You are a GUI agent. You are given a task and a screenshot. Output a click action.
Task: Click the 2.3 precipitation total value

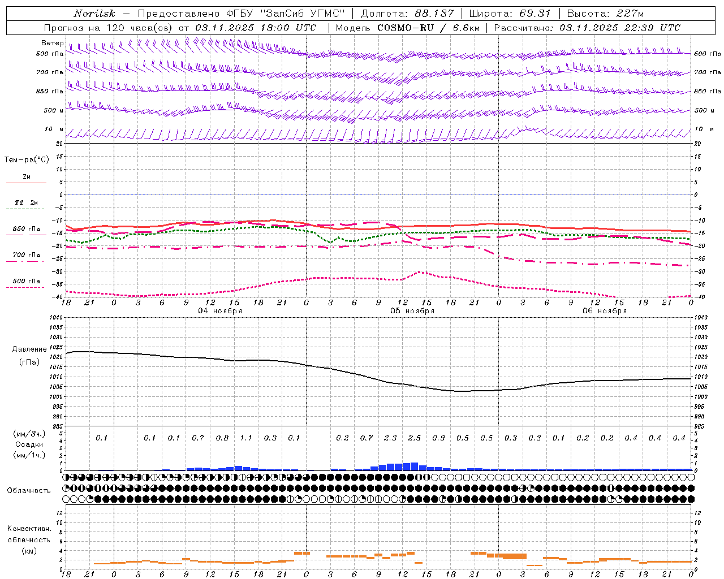390,438
